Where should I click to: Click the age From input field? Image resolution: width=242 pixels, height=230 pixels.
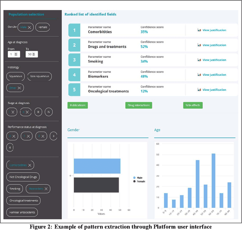point(12,54)
